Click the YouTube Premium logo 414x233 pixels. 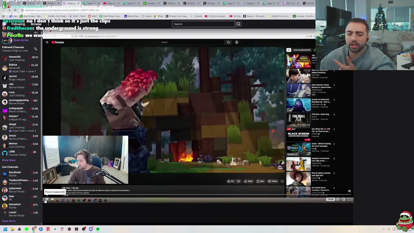pyautogui.click(x=58, y=42)
